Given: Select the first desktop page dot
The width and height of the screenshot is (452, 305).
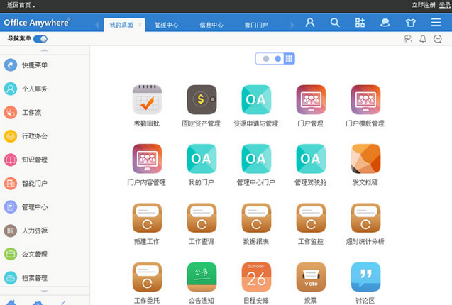Looking at the screenshot, I should (266, 59).
